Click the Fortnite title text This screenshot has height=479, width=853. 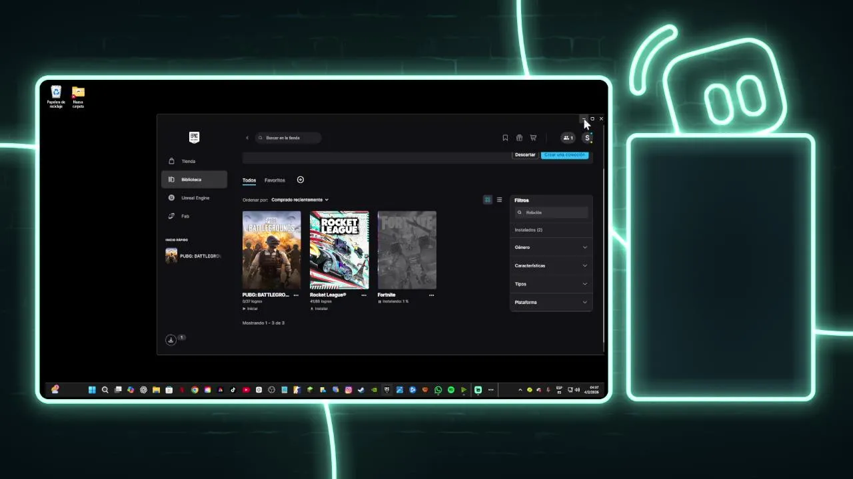(387, 295)
